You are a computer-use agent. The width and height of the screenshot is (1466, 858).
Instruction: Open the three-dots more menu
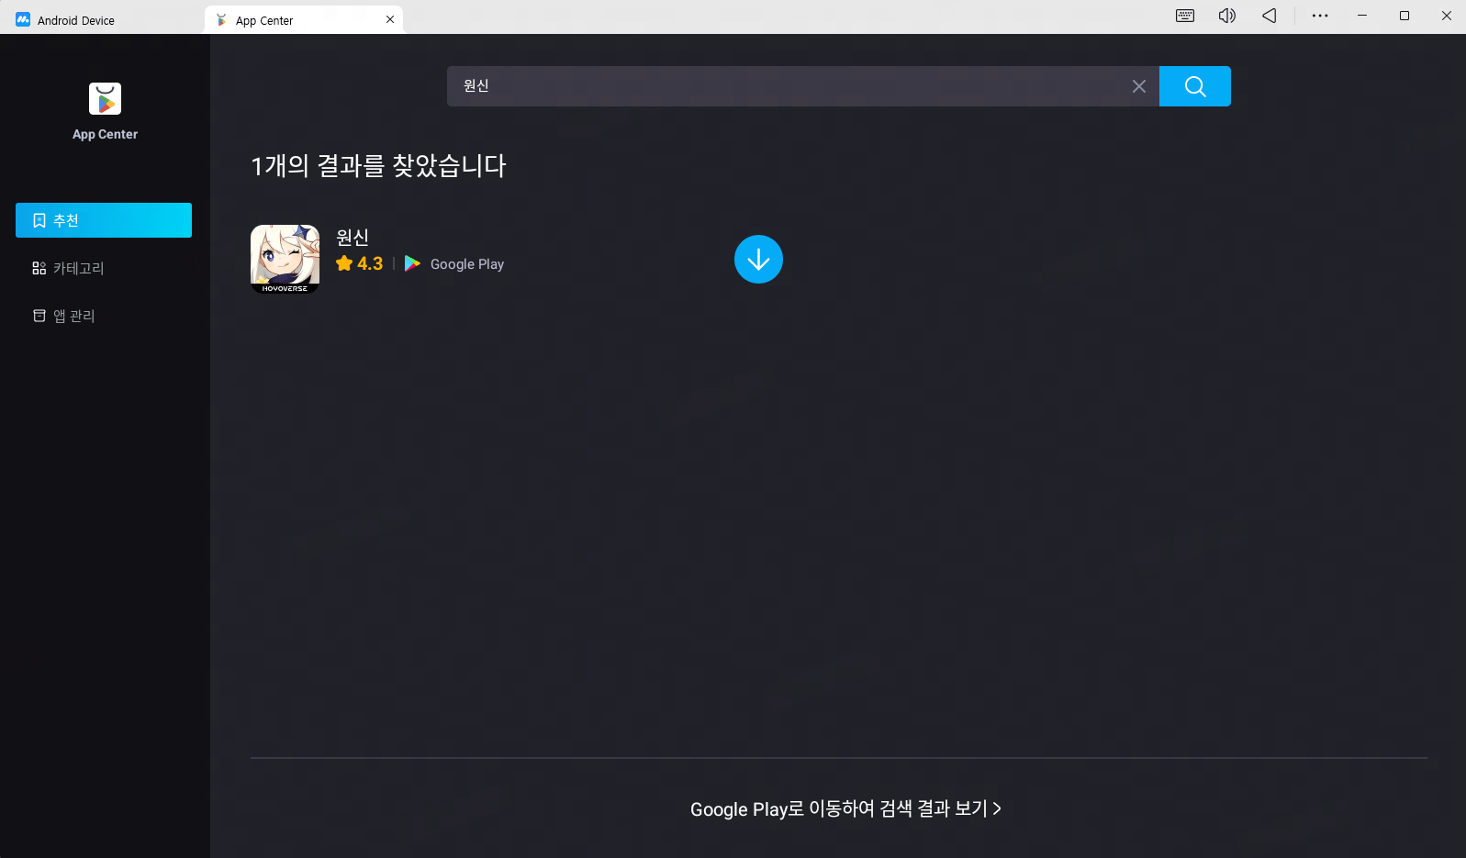1320,16
